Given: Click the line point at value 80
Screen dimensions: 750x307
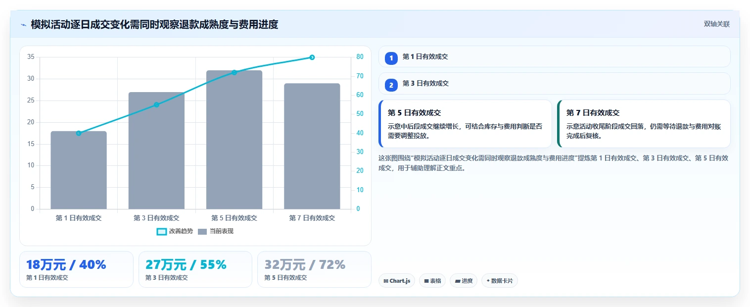Looking at the screenshot, I should (x=312, y=57).
